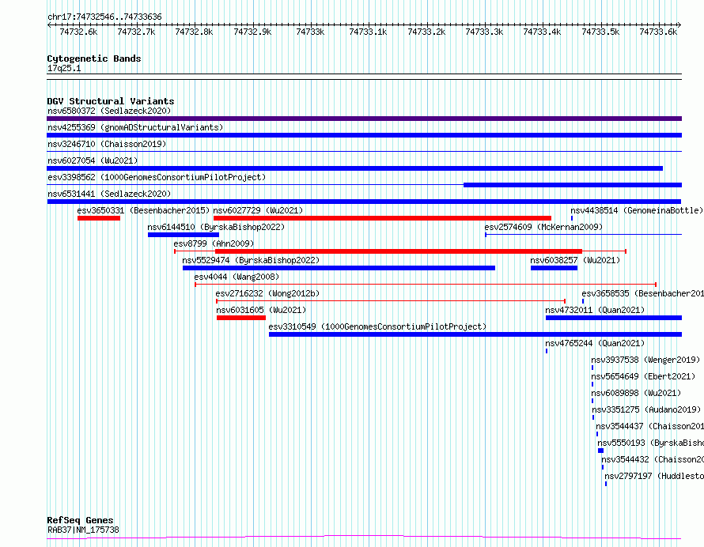This screenshot has width=704, height=547.
Task: Select the 17q25.1 band label
Action: pos(64,68)
